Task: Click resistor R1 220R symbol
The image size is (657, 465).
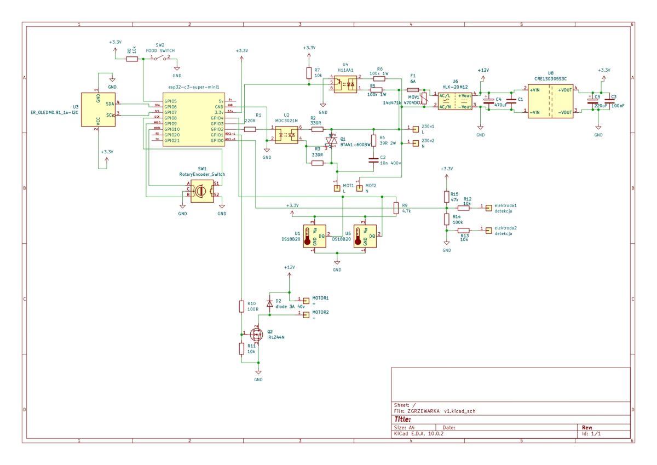Action: pyautogui.click(x=250, y=129)
